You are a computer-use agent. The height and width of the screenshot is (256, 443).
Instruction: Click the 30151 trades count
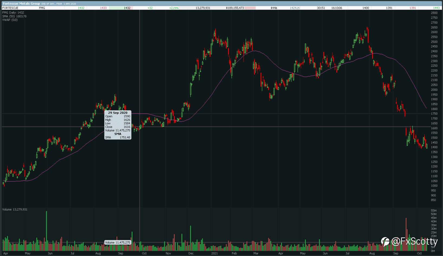(x=321, y=8)
